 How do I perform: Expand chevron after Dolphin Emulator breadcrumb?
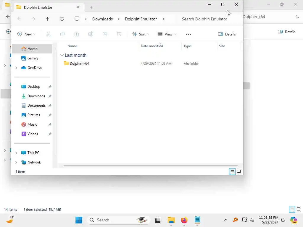pos(163,19)
